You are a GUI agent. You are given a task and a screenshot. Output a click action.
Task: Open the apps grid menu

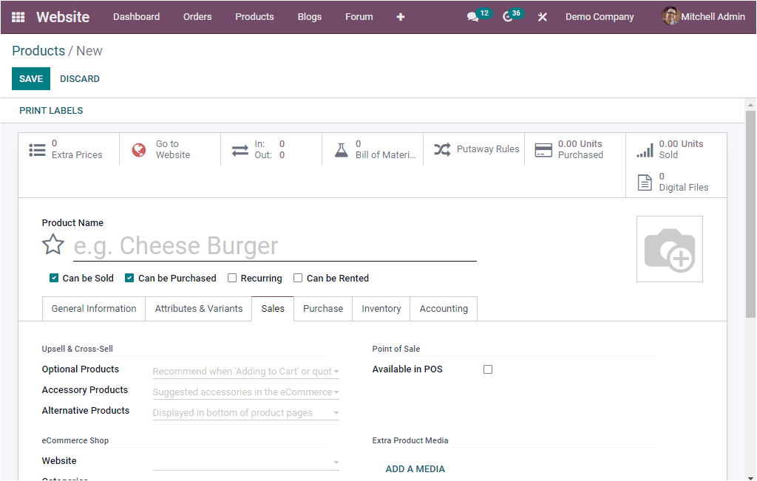[18, 16]
